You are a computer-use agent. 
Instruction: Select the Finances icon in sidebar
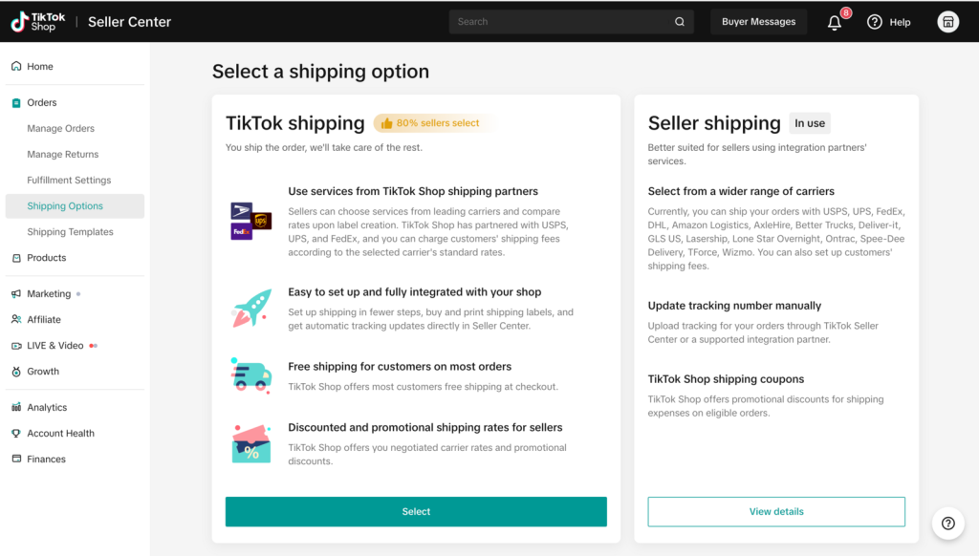[15, 459]
